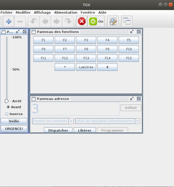
Task: Click the Panneau adresse window icon
Action: 34,99
